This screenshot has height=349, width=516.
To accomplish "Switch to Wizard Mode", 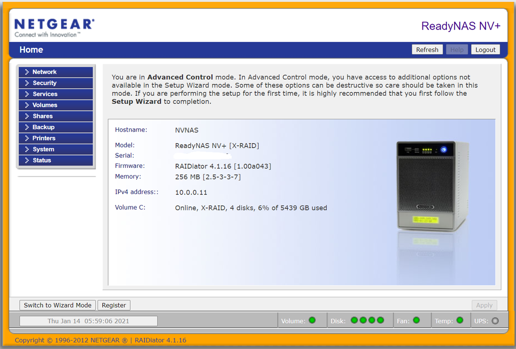I will (57, 305).
